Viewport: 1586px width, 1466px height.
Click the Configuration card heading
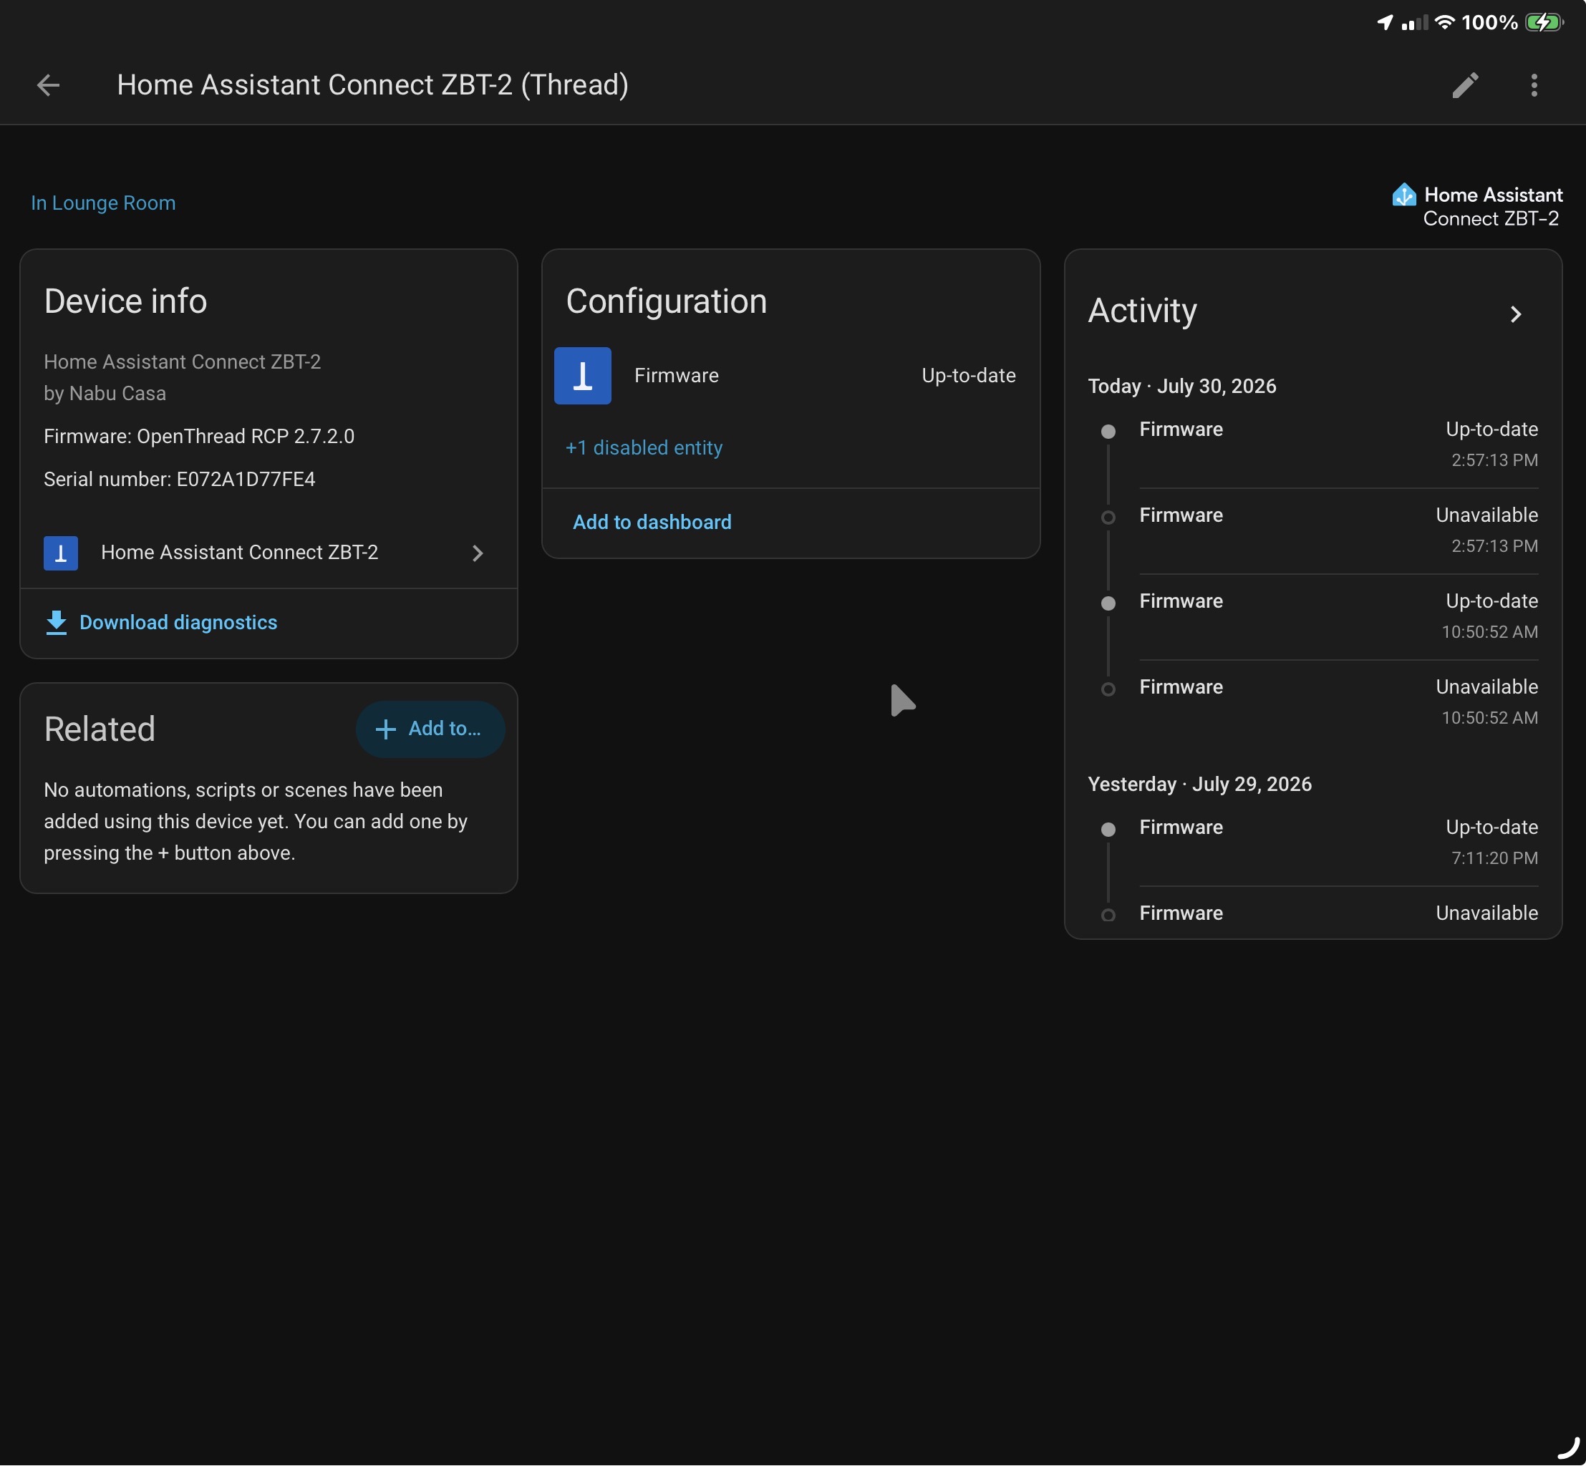click(667, 301)
